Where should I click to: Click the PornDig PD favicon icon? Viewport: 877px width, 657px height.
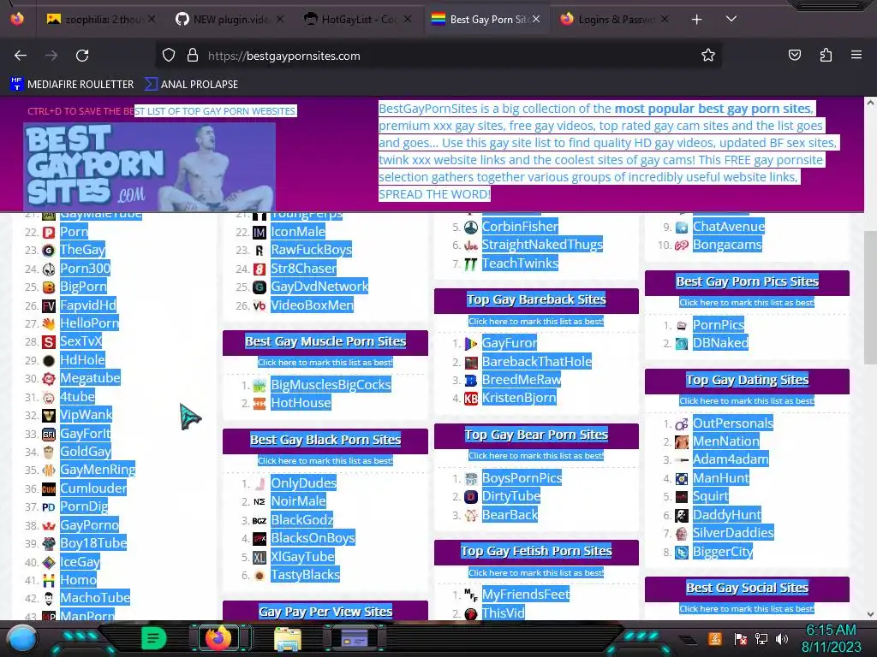pos(49,507)
